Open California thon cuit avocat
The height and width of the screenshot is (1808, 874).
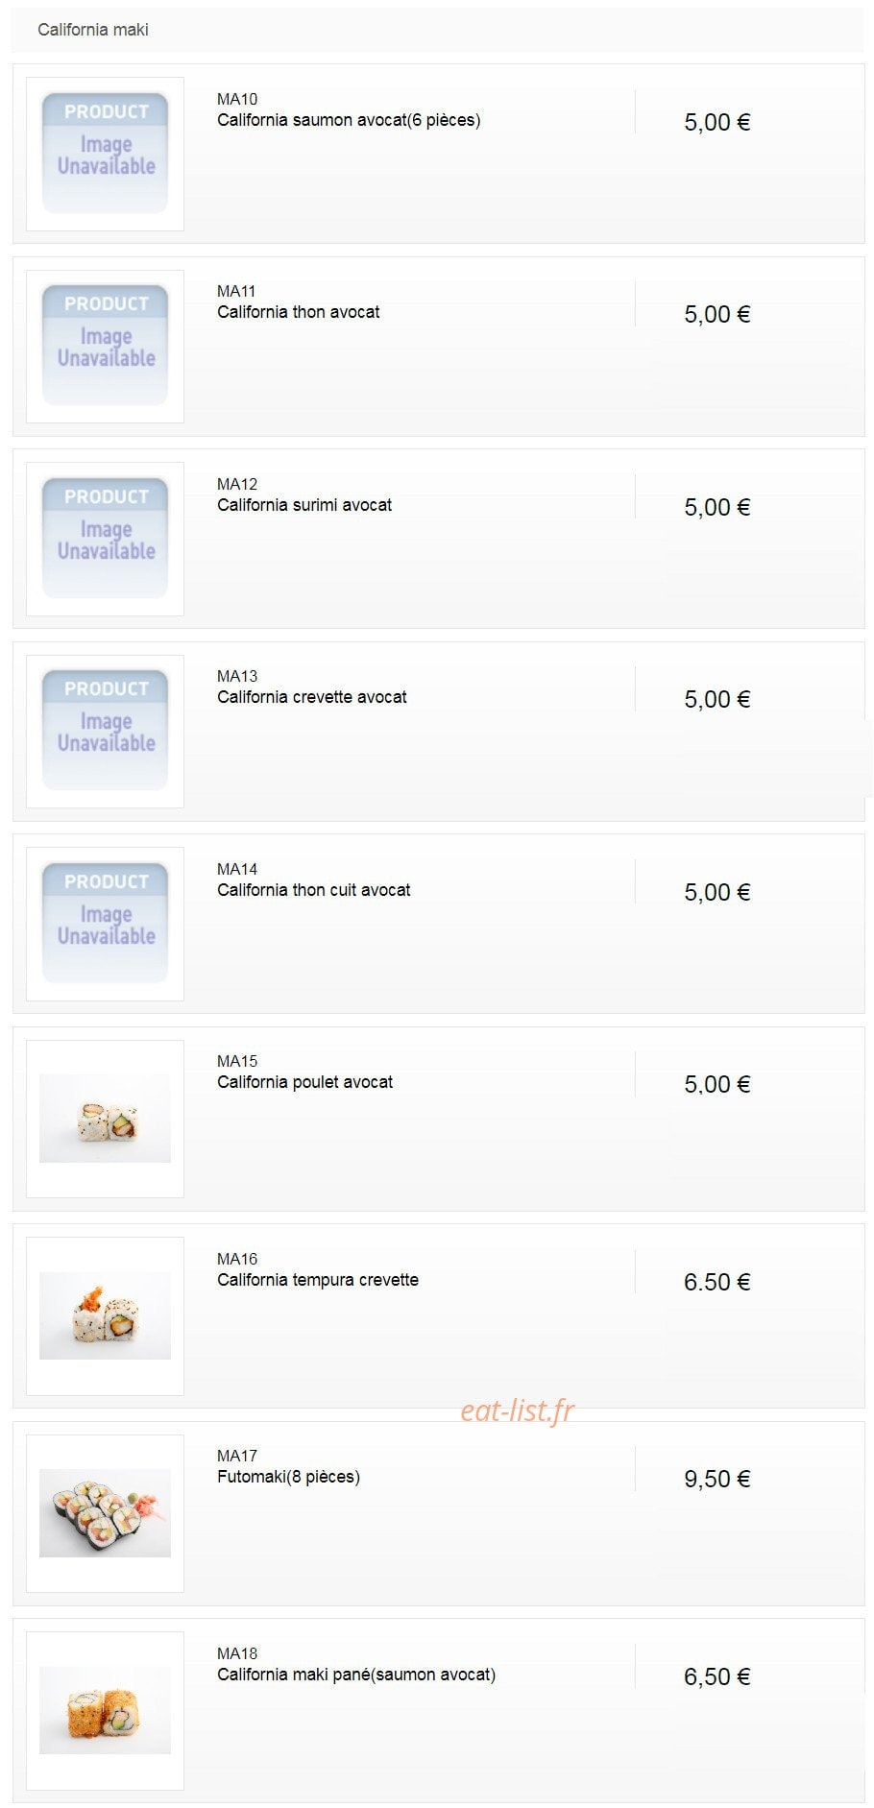pos(313,890)
